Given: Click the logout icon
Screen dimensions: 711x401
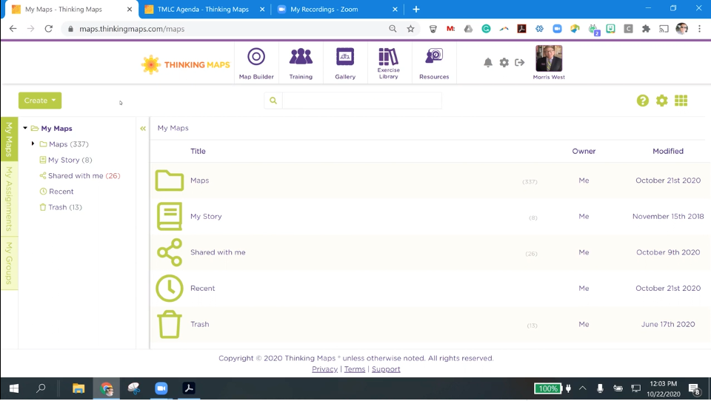Looking at the screenshot, I should point(520,63).
